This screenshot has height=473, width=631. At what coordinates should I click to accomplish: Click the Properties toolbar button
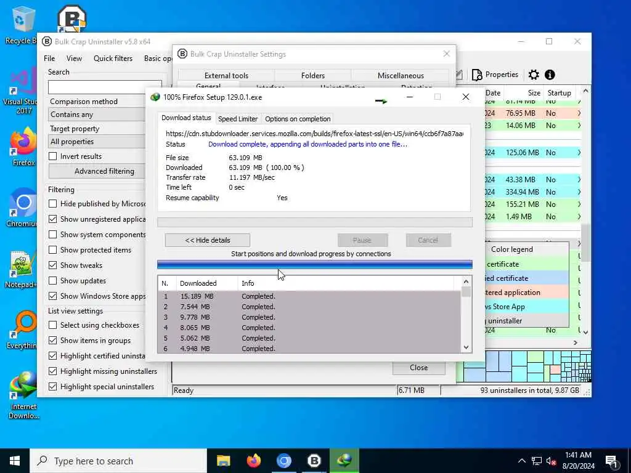(x=495, y=75)
